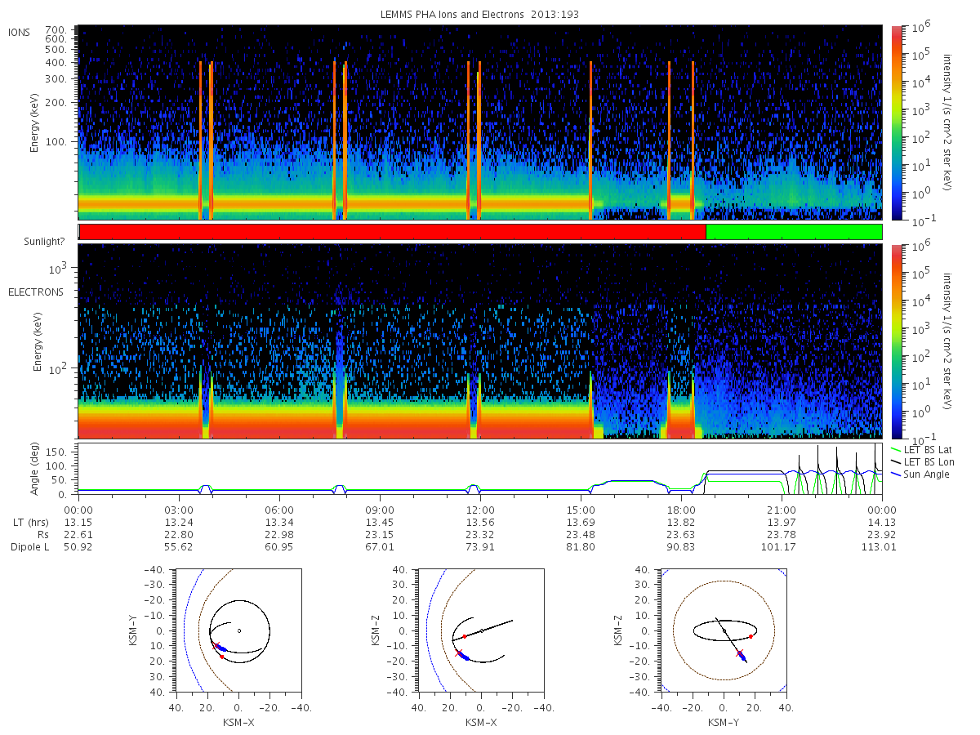The height and width of the screenshot is (735, 980).
Task: Click the electron panel intensity color bar
Action: click(x=896, y=341)
